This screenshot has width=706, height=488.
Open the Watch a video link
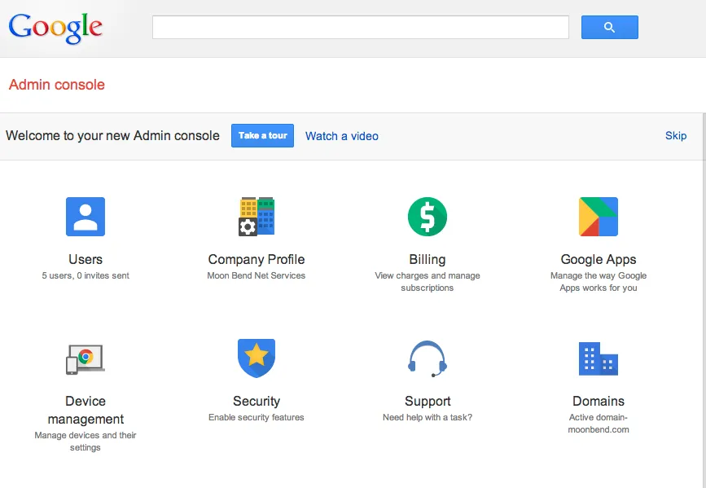[x=342, y=136]
